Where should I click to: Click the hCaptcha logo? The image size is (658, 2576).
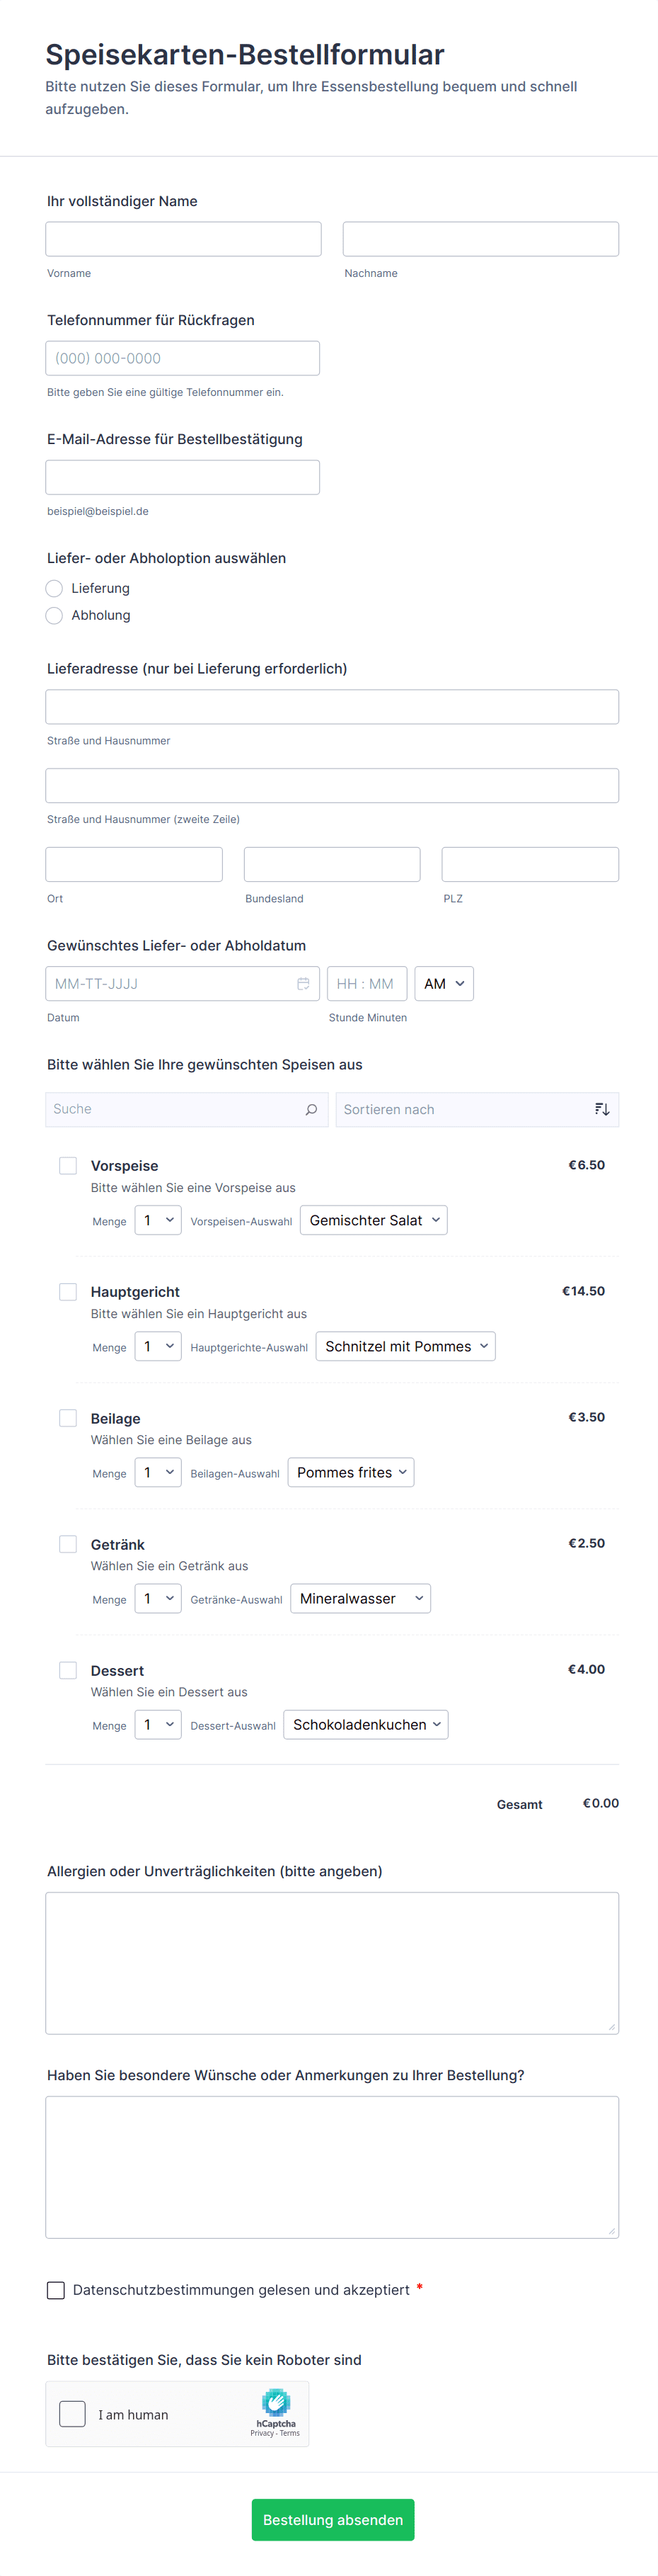(275, 2402)
